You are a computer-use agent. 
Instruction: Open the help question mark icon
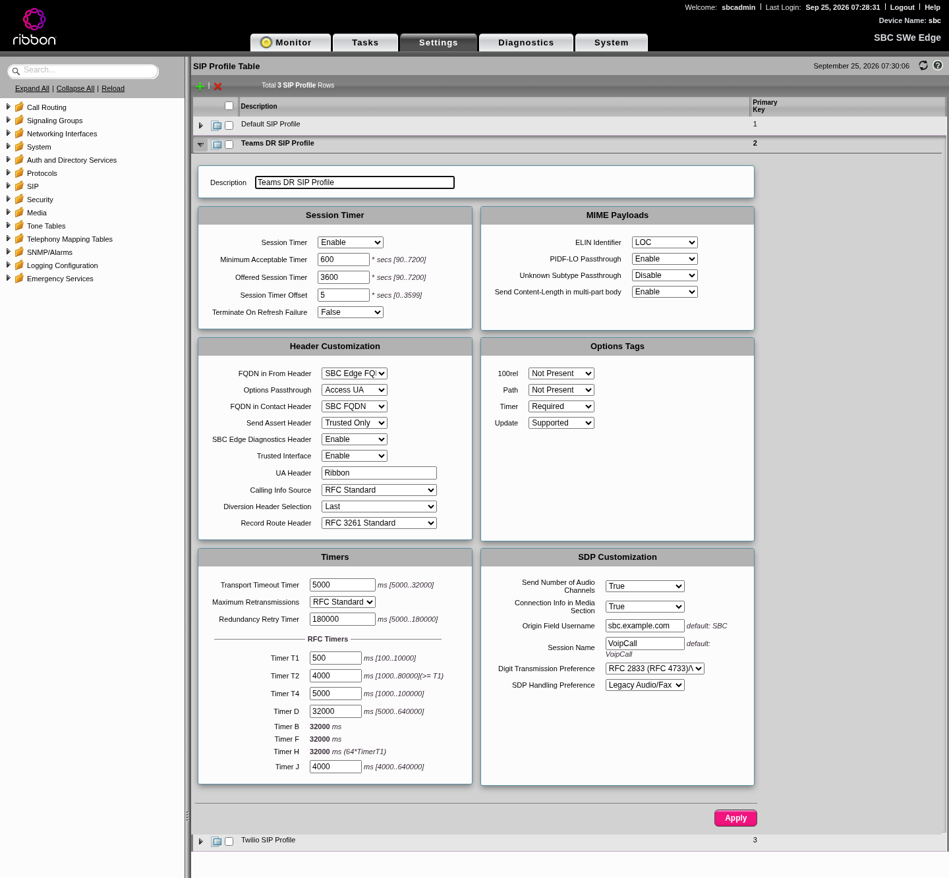pyautogui.click(x=938, y=65)
